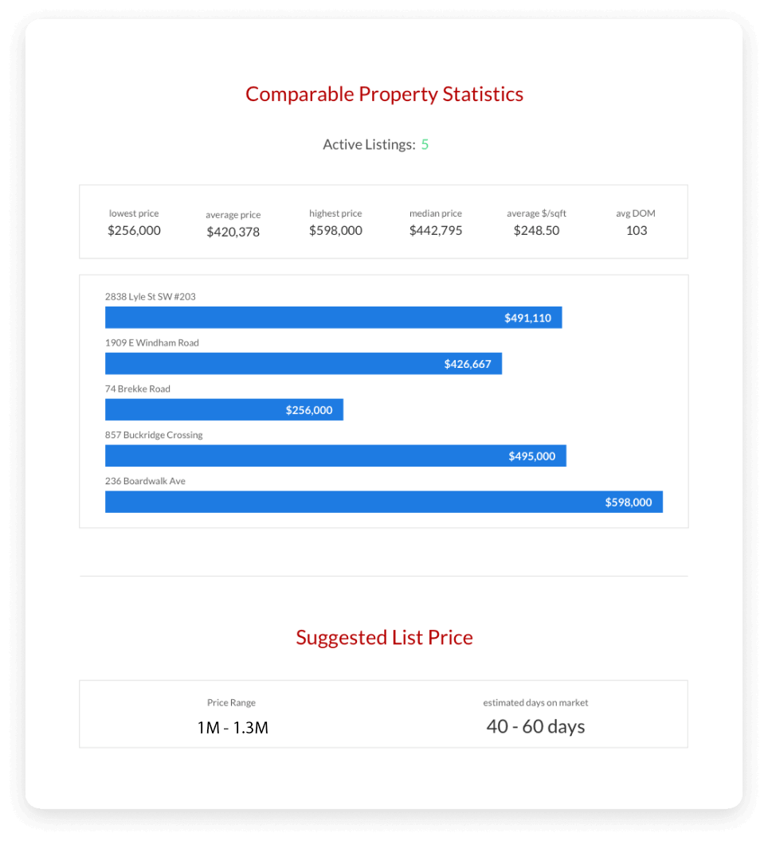Screen dimensions: 768x841
Task: Click the shortest bar labeled $256,000
Action: [x=224, y=410]
